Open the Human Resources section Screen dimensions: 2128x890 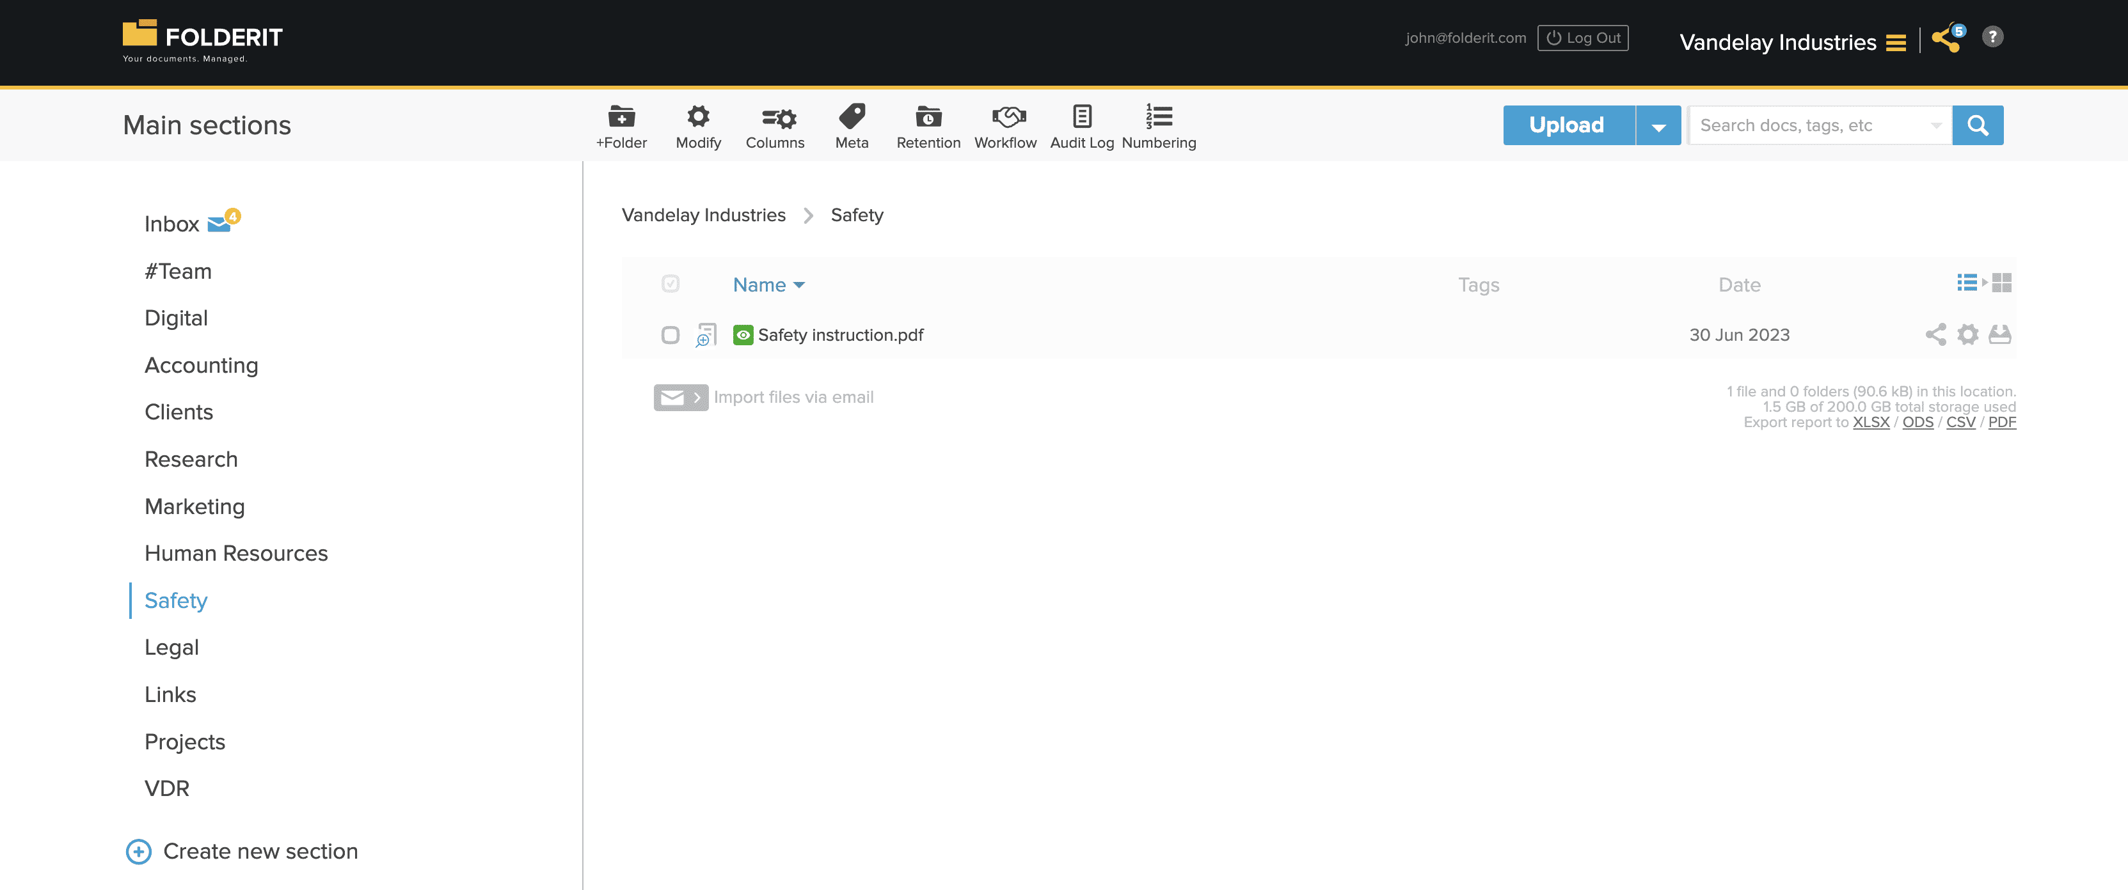click(x=235, y=553)
